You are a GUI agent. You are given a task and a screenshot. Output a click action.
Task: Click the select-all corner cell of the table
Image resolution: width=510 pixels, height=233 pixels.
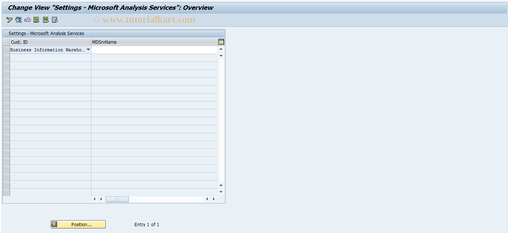click(x=6, y=42)
